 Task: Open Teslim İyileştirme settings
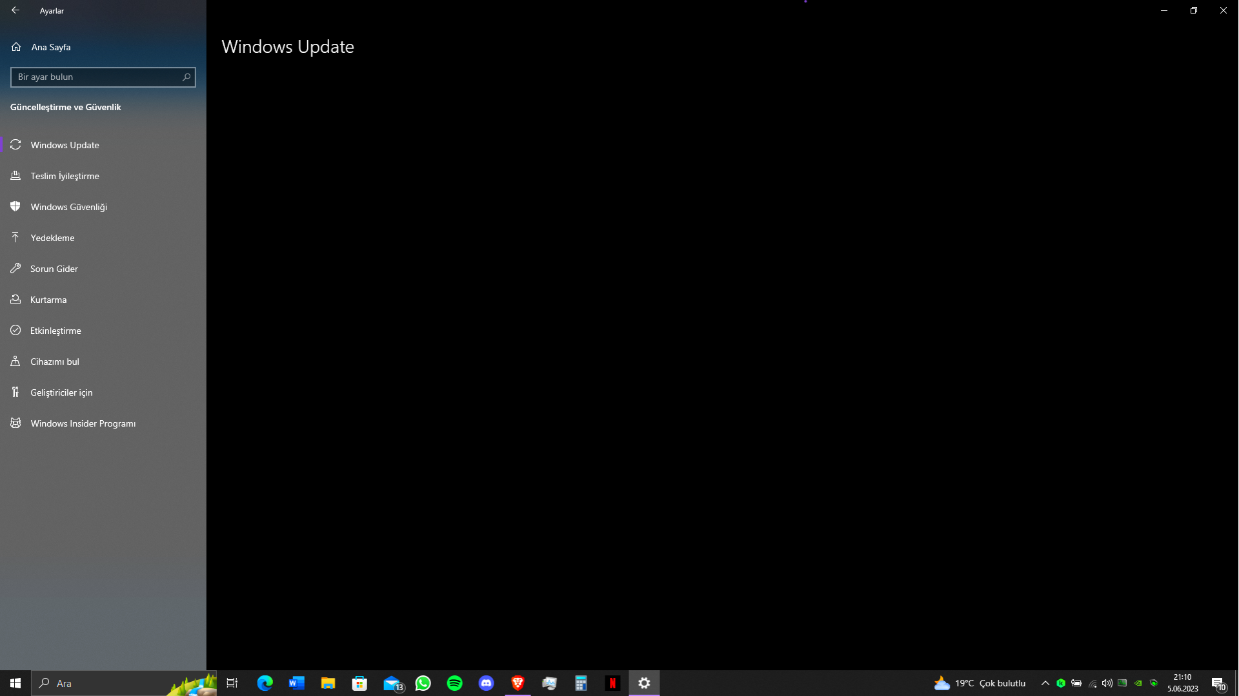(65, 176)
